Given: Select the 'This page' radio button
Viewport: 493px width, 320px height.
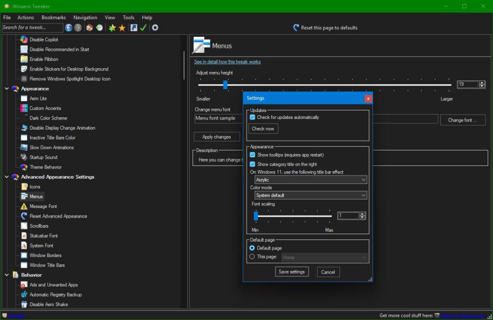Looking at the screenshot, I should coord(253,257).
